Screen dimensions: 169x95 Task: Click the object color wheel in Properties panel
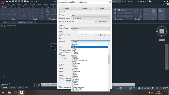[115, 10]
